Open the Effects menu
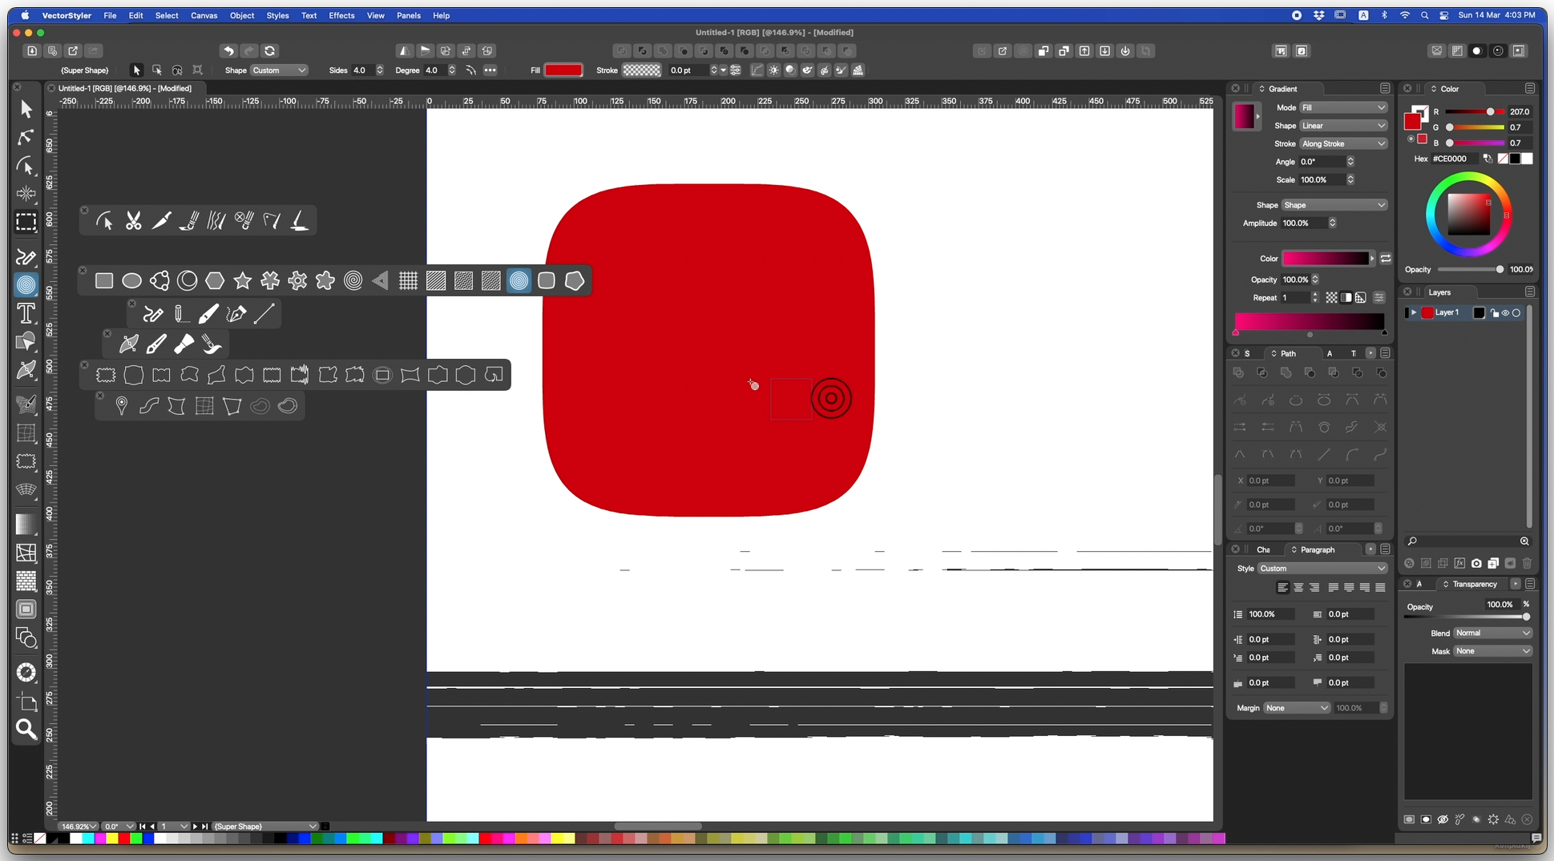This screenshot has width=1554, height=861. pos(341,15)
